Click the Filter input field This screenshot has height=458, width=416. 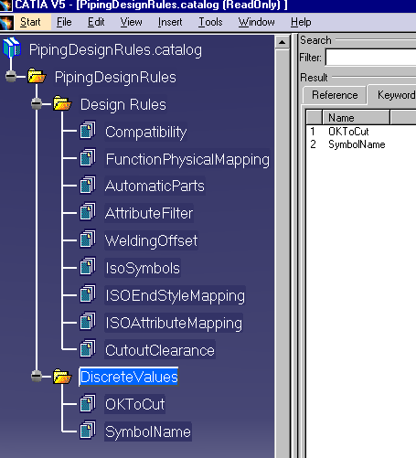pos(371,58)
